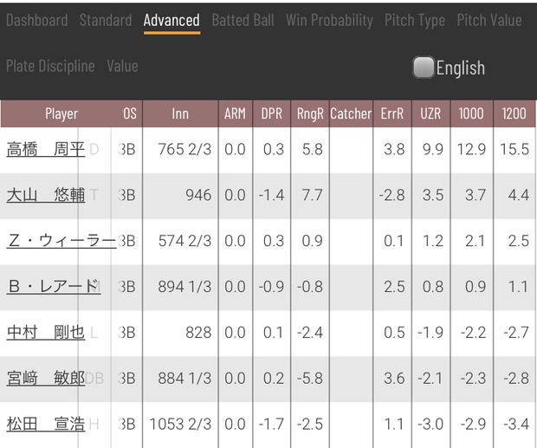Image resolution: width=537 pixels, height=448 pixels.
Task: Switch to the Value tab
Action: [122, 66]
